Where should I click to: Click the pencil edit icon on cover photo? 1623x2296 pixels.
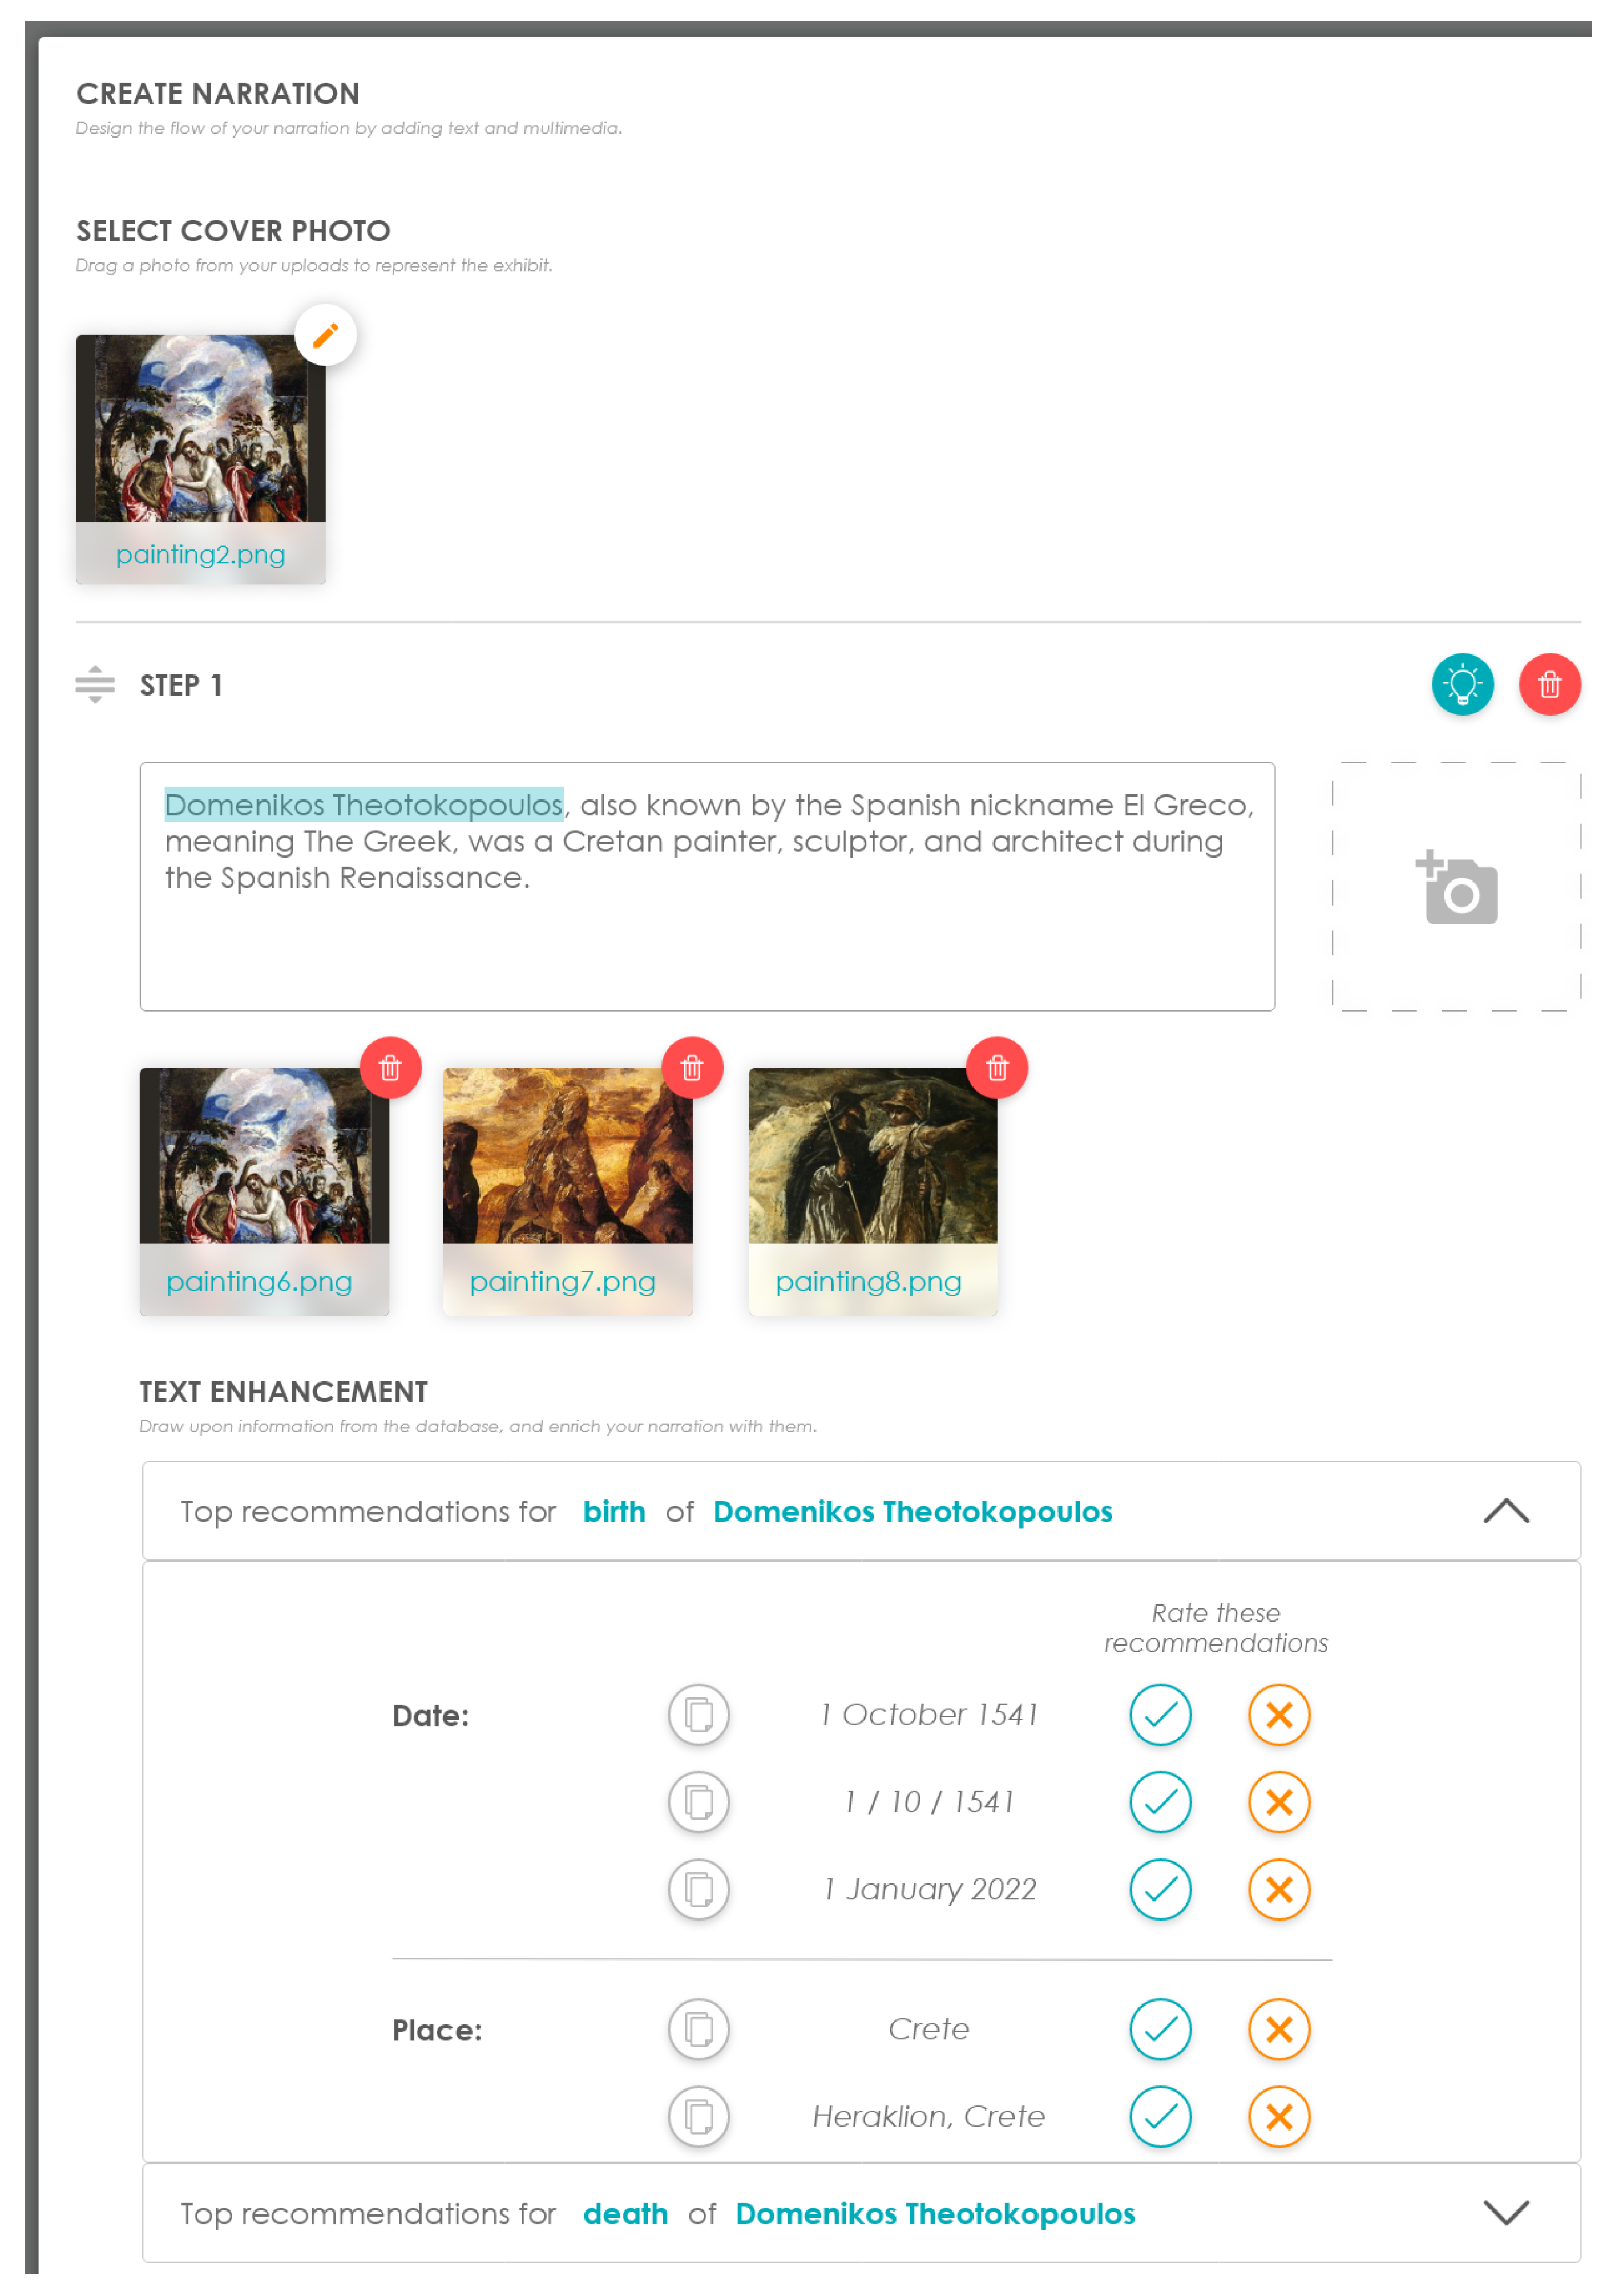[x=325, y=335]
